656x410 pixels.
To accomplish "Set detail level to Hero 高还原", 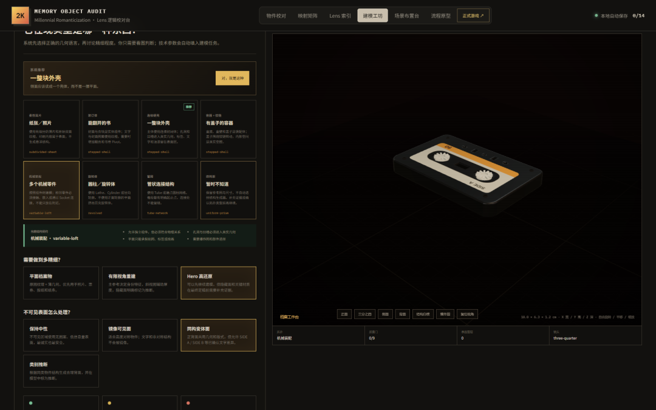I will 219,283.
